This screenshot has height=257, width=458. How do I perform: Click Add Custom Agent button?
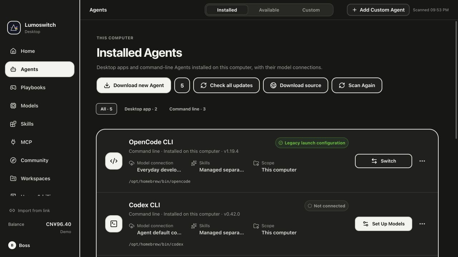tap(378, 10)
